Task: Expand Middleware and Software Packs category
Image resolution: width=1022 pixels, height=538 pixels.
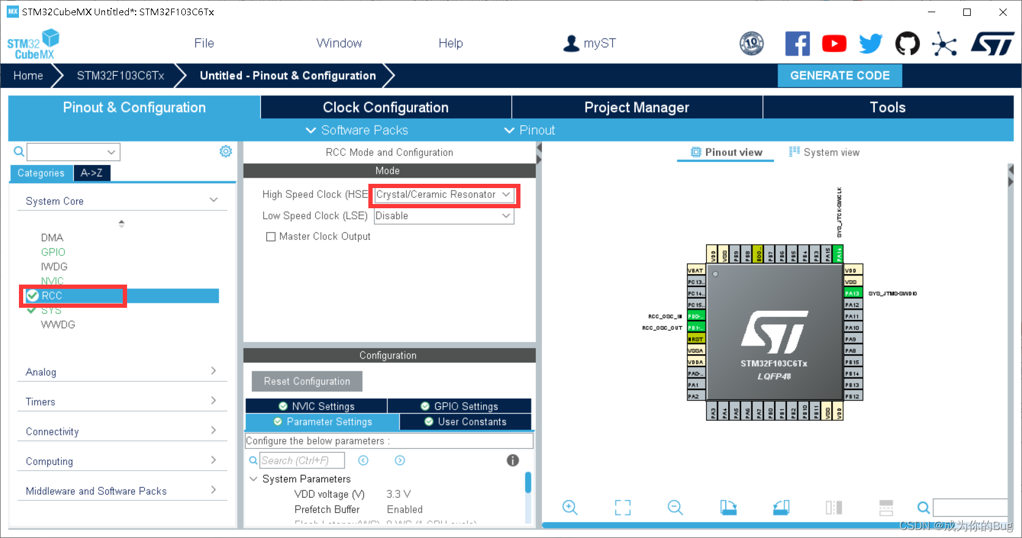Action: tap(213, 490)
